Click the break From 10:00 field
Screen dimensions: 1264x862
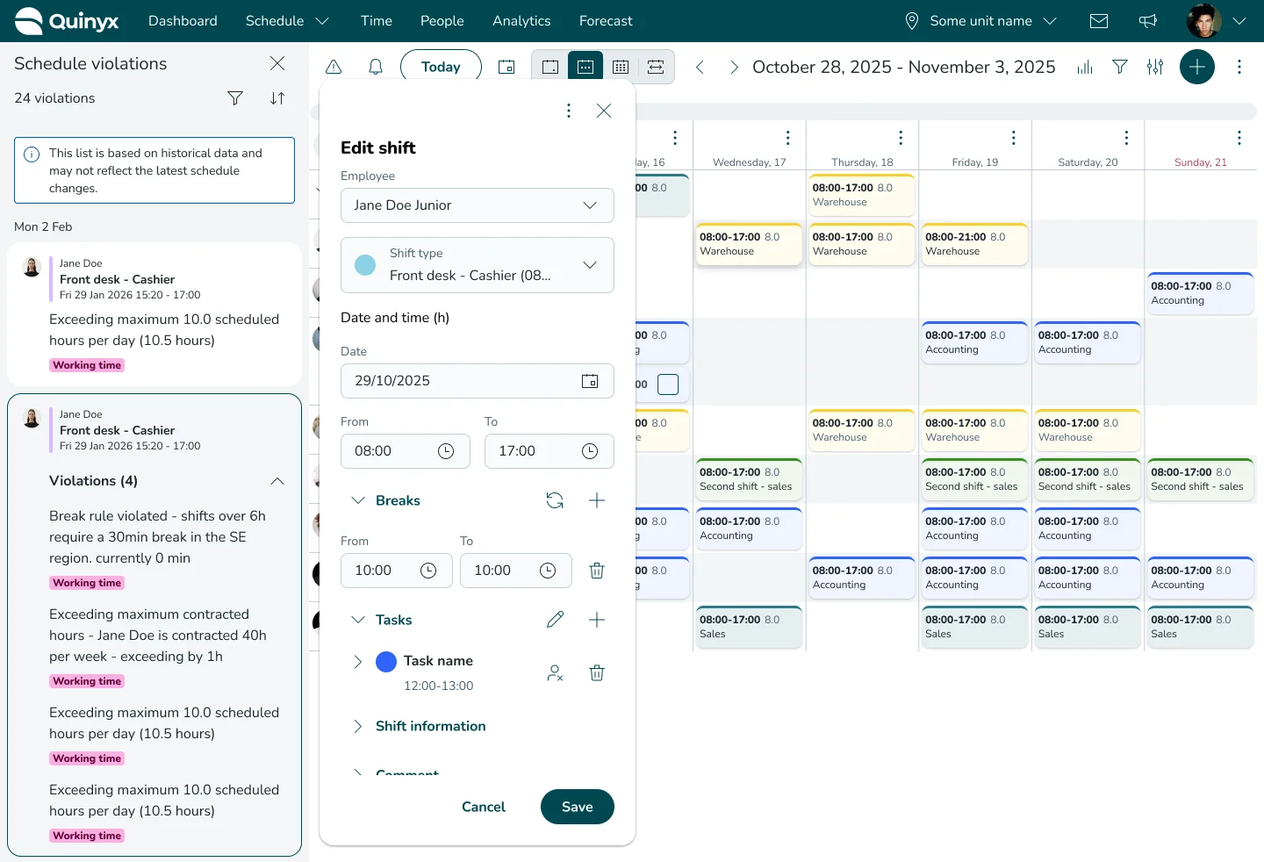tap(397, 571)
